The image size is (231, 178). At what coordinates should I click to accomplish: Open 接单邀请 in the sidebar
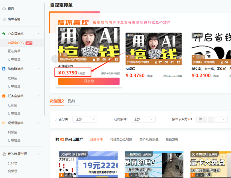coord(14,19)
